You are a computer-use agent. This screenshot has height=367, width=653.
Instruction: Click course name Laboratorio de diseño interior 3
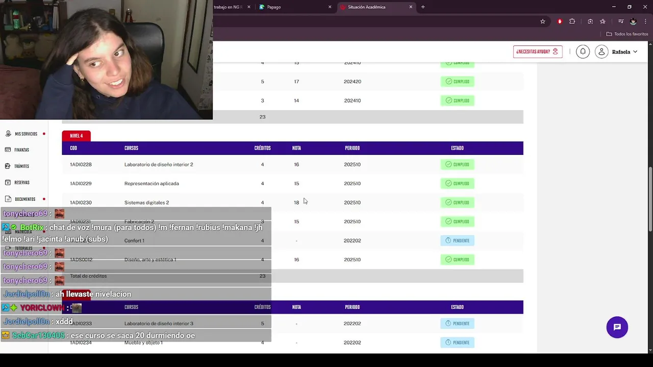click(x=159, y=324)
